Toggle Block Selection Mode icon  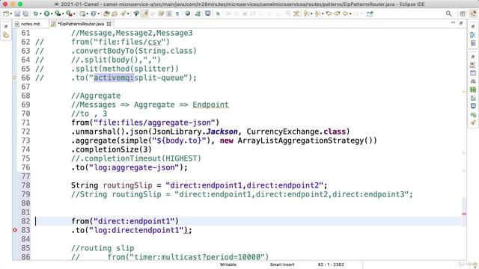[x=169, y=13]
